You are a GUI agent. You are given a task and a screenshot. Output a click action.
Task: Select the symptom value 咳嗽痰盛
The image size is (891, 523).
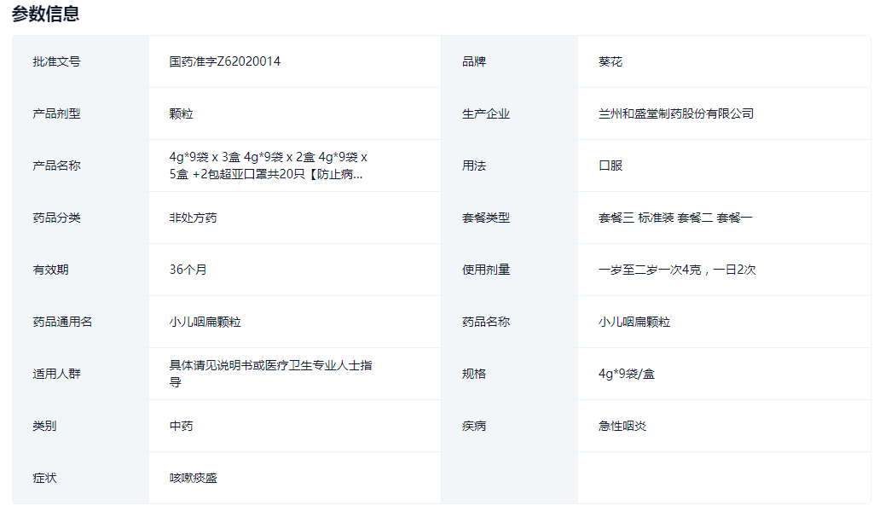pyautogui.click(x=194, y=478)
